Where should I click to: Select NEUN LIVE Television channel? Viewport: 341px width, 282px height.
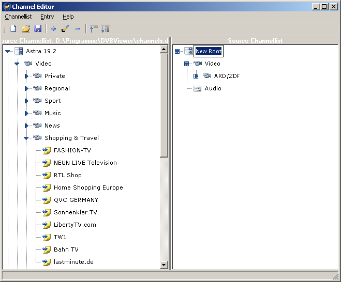click(85, 163)
